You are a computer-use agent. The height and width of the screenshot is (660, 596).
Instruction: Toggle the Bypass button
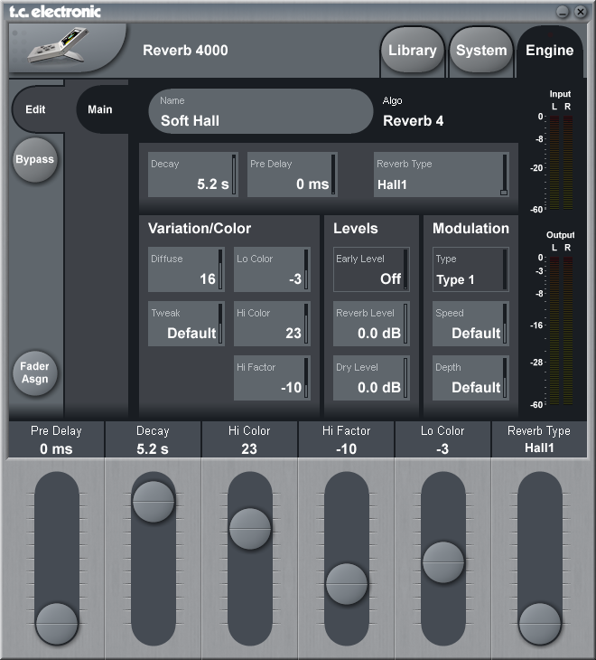35,159
